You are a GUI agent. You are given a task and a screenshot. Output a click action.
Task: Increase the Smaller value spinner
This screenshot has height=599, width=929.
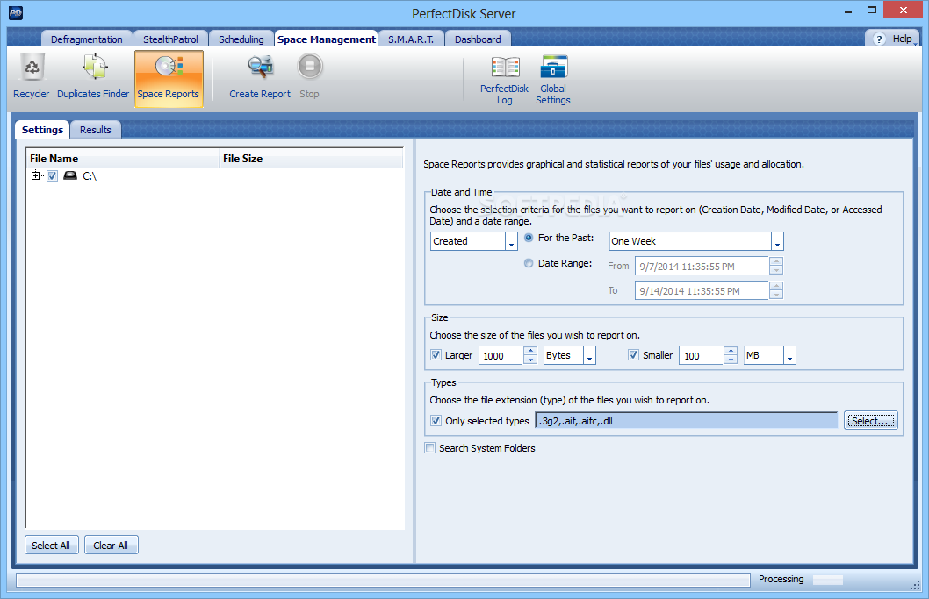click(x=731, y=351)
